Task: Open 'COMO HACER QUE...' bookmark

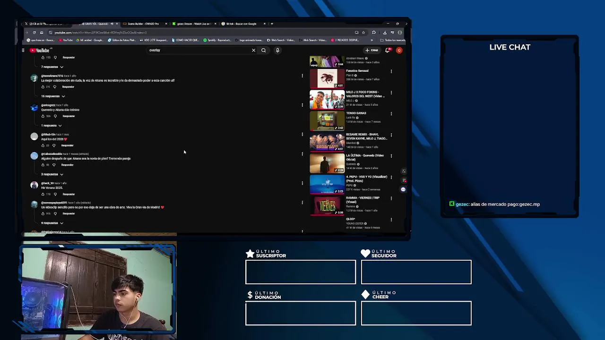Action: (185, 40)
